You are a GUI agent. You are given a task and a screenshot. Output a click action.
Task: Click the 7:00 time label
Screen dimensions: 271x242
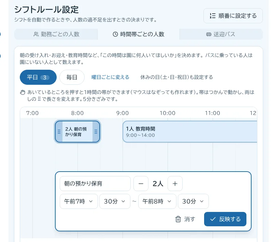click(x=32, y=113)
